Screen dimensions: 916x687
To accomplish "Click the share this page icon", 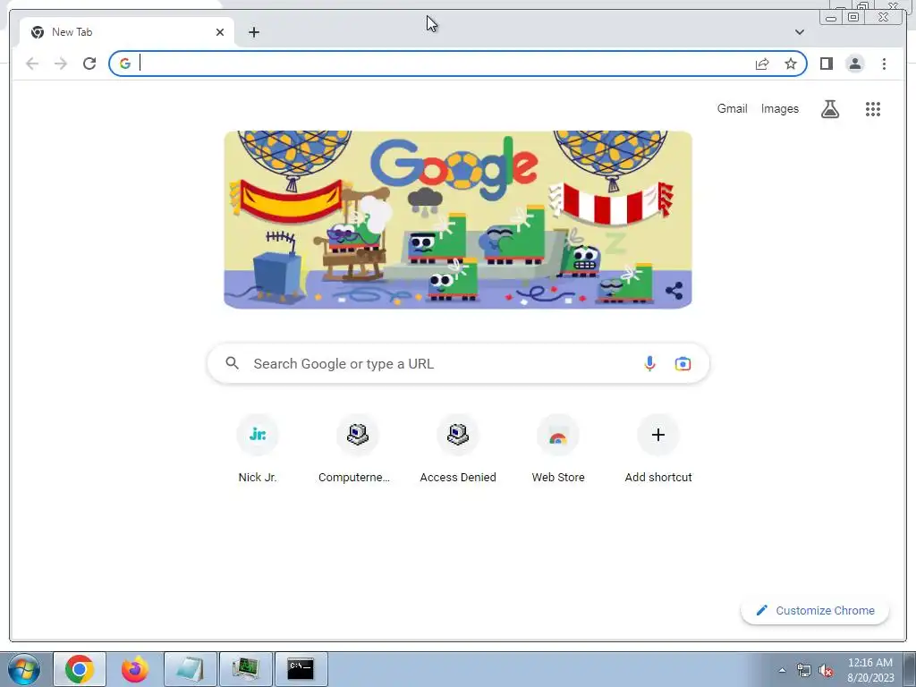I will (x=762, y=64).
